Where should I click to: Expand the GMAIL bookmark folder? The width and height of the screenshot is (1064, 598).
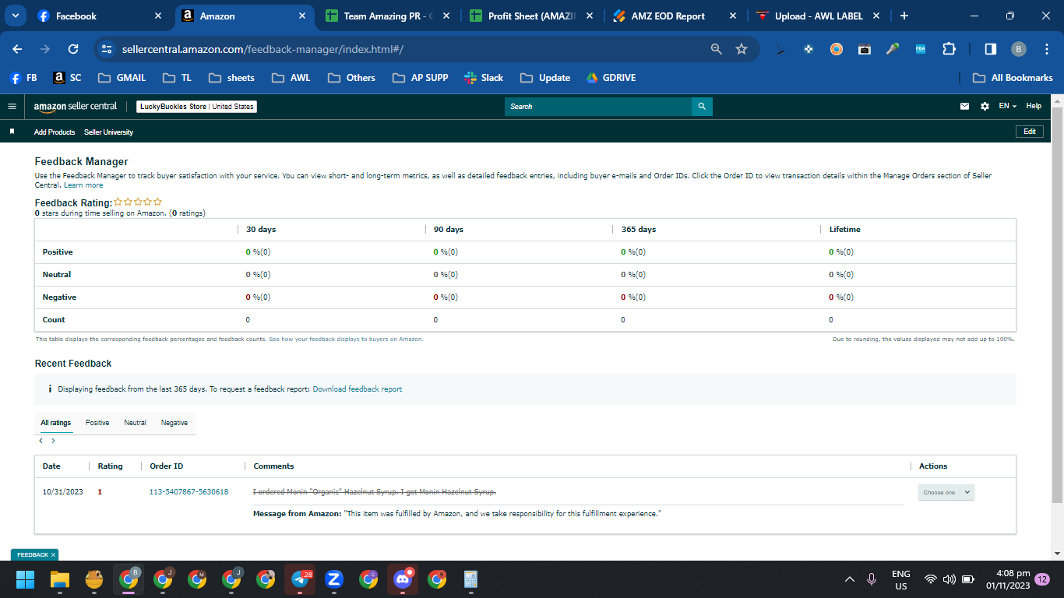click(x=122, y=78)
